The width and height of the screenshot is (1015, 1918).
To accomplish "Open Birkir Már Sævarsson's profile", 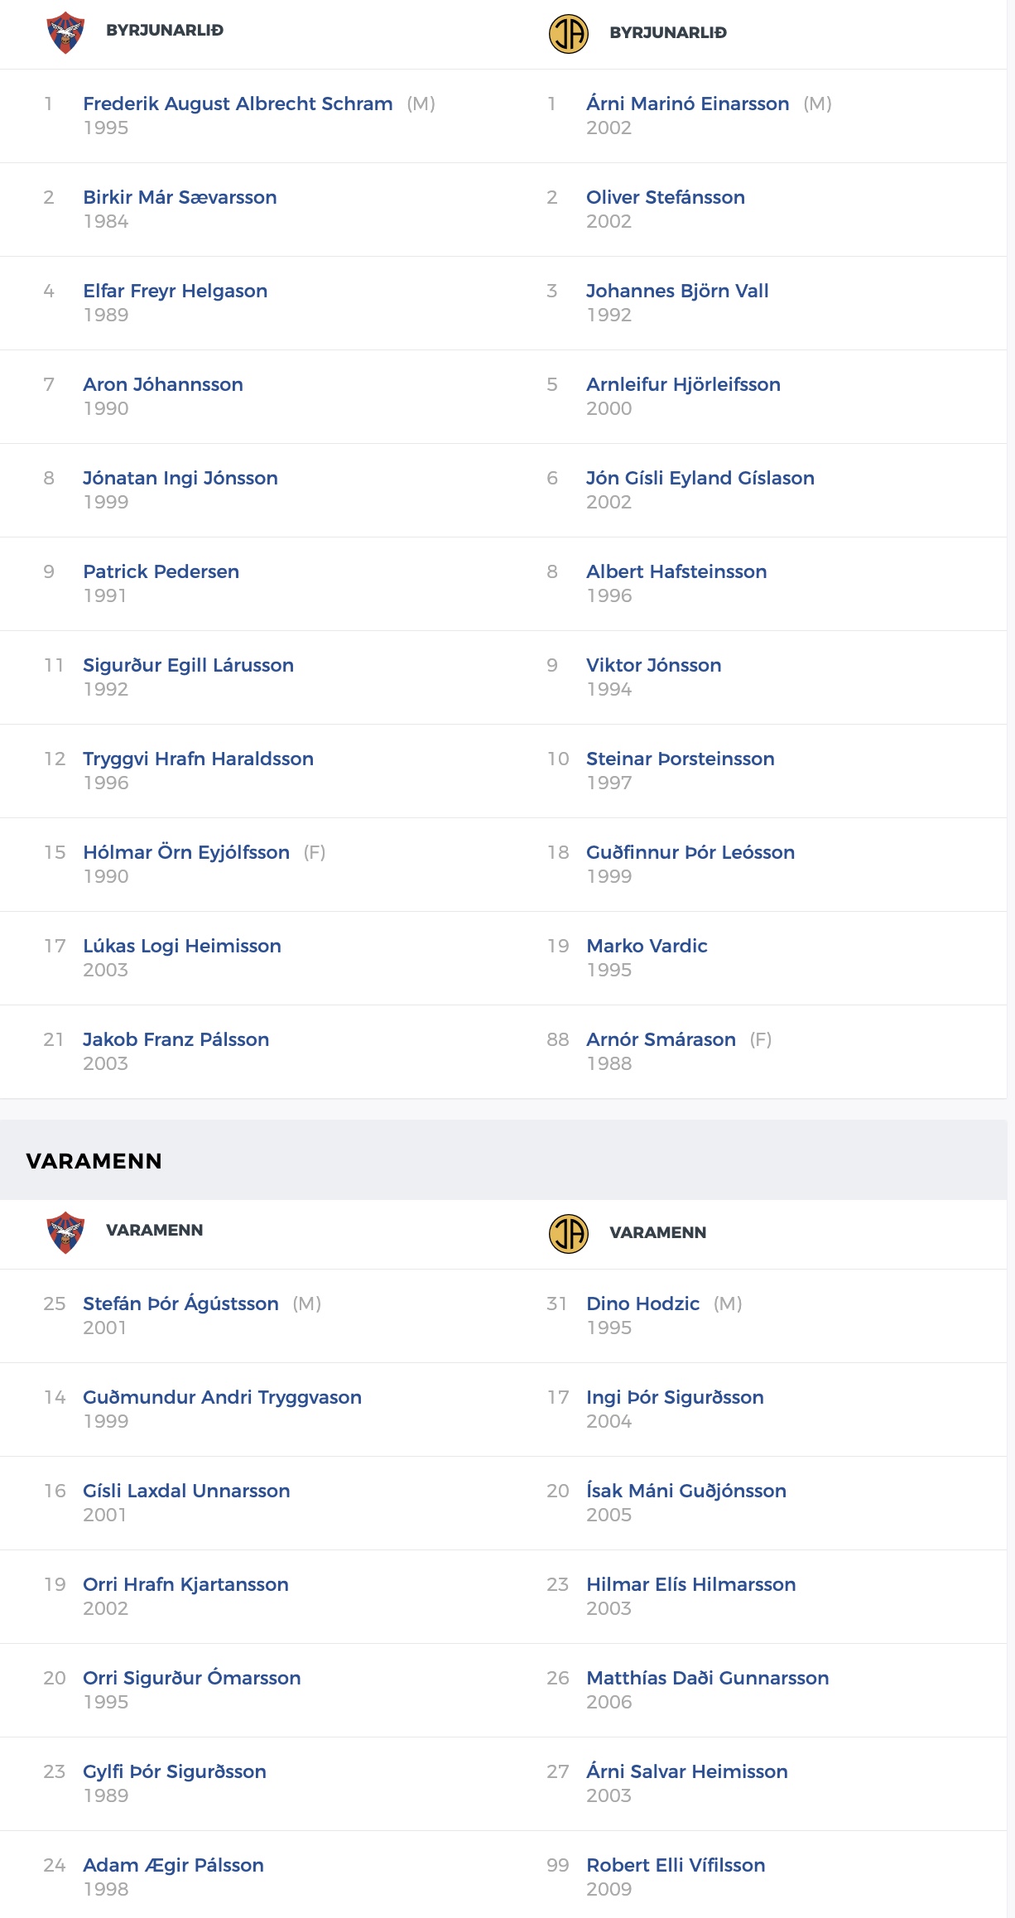I will [x=180, y=197].
